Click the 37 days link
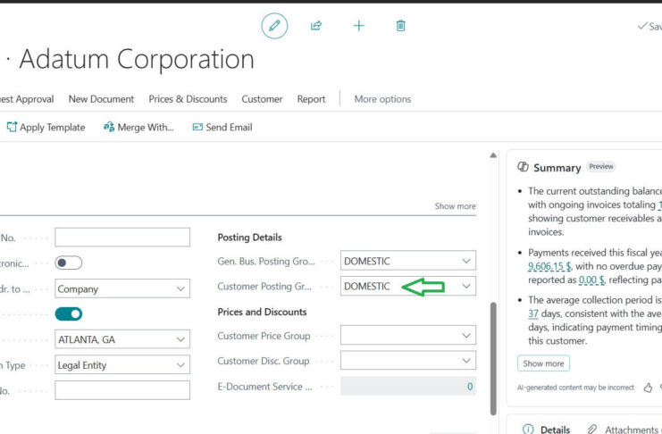The image size is (662, 434). (533, 313)
